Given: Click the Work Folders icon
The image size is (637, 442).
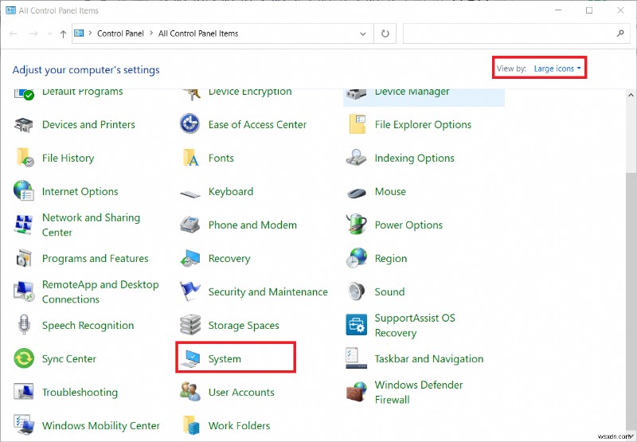Looking at the screenshot, I should pos(190,425).
